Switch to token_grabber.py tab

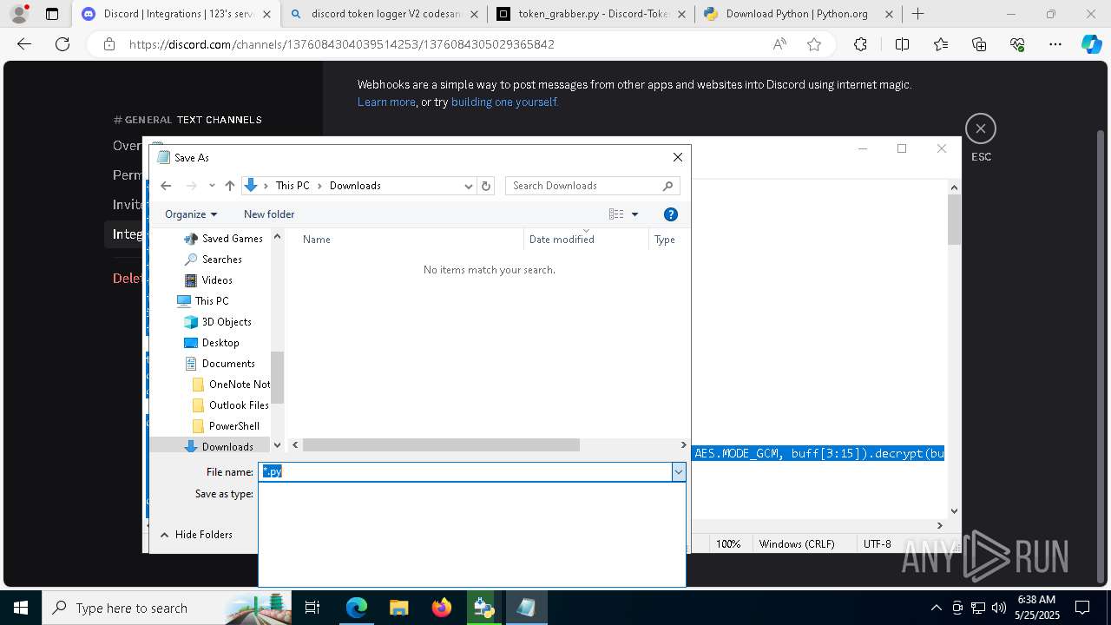591,14
